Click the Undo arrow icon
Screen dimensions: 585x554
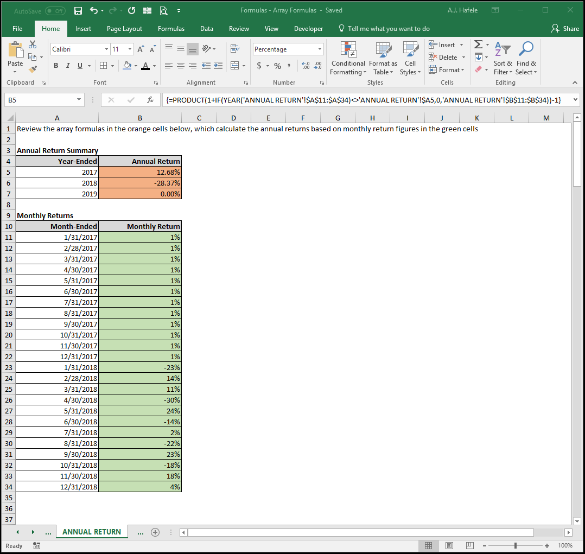tap(94, 11)
